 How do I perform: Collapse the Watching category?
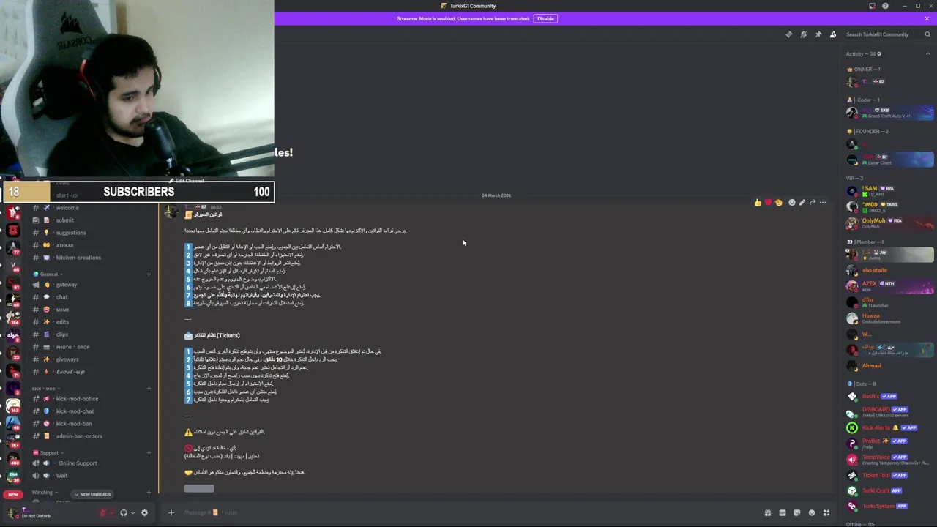(45, 493)
